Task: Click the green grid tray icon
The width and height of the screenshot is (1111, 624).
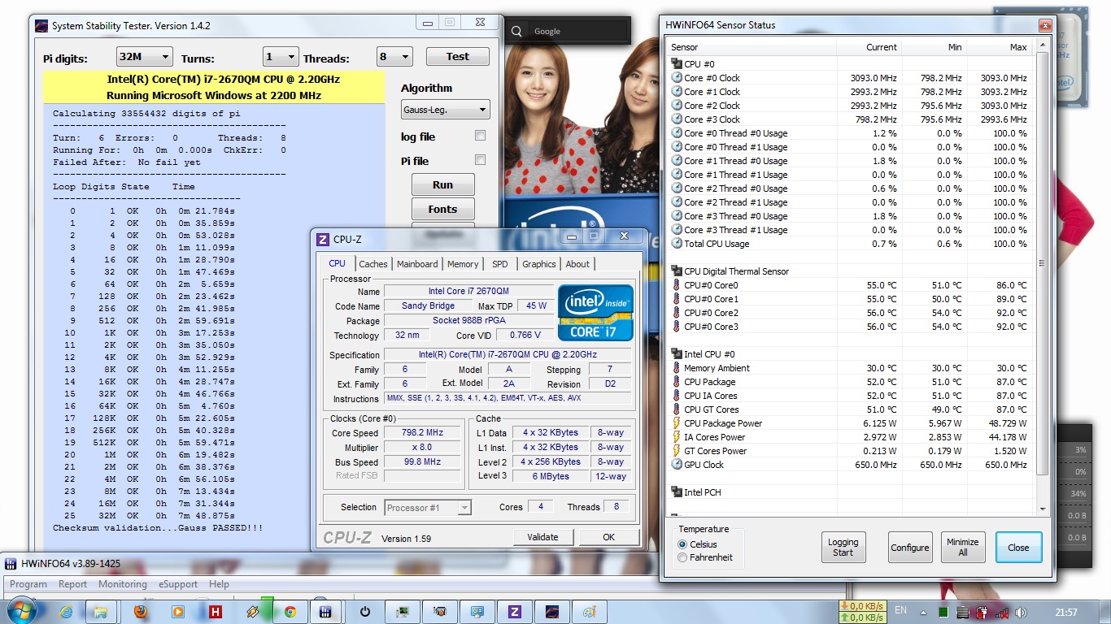Action: 943,612
